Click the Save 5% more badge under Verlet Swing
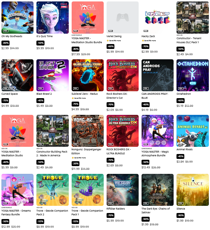 (x=114, y=41)
